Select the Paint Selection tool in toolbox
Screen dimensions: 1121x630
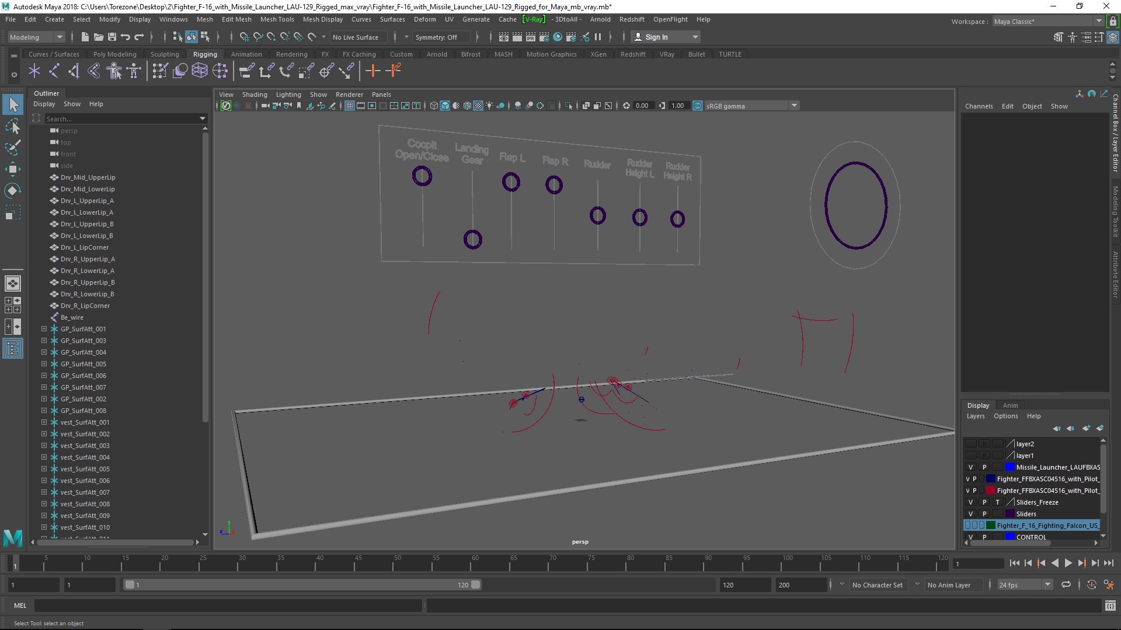pyautogui.click(x=13, y=147)
